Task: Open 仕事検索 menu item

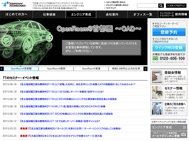Action: click(49, 15)
